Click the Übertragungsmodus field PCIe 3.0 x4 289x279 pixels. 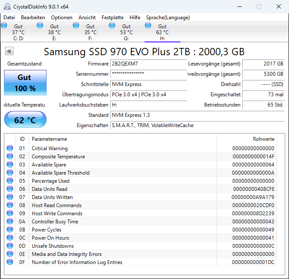[x=148, y=95]
